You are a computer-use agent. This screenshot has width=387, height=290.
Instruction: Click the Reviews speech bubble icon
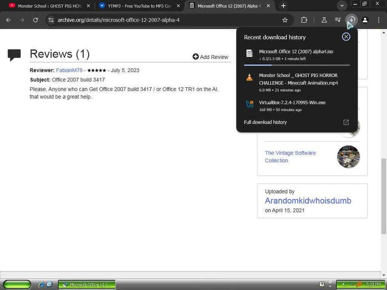[14, 55]
